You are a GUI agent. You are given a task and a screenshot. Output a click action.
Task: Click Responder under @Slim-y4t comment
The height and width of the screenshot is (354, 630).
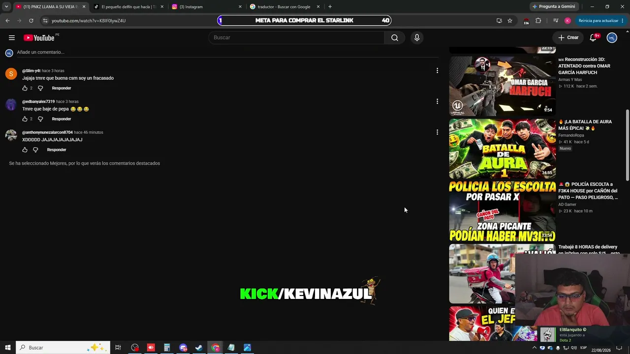62,88
